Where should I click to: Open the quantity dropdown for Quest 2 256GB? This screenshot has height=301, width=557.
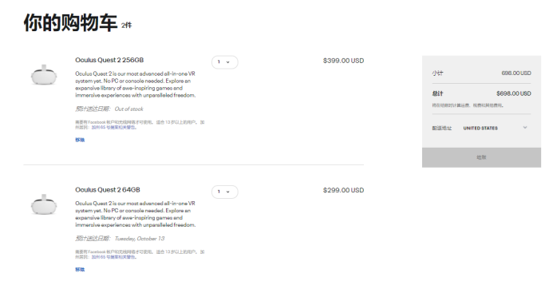coord(224,62)
